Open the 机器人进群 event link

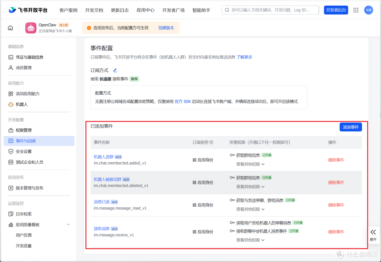[x=103, y=157]
